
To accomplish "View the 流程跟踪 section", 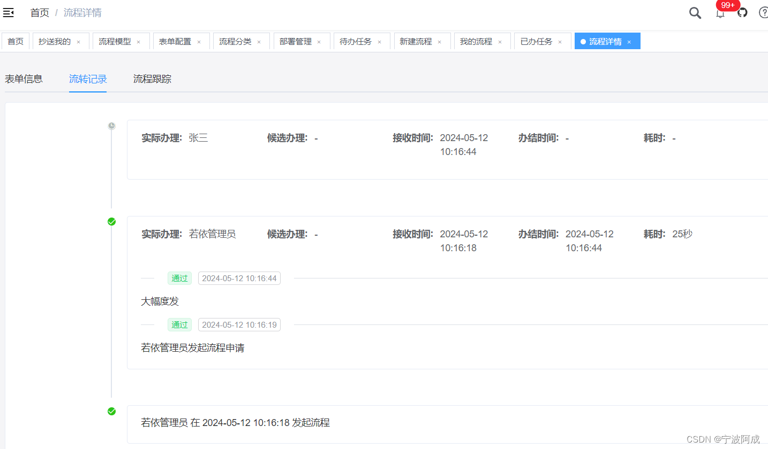I will click(x=152, y=79).
